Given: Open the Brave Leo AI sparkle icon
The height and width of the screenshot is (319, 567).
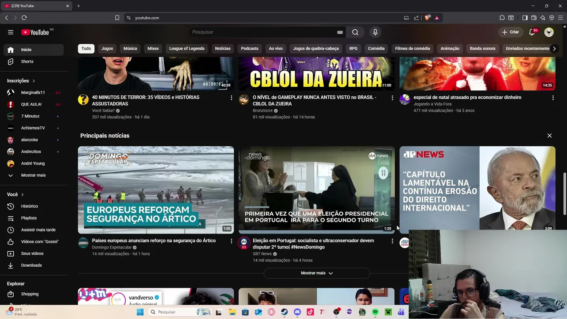Looking at the screenshot, I should pyautogui.click(x=543, y=18).
